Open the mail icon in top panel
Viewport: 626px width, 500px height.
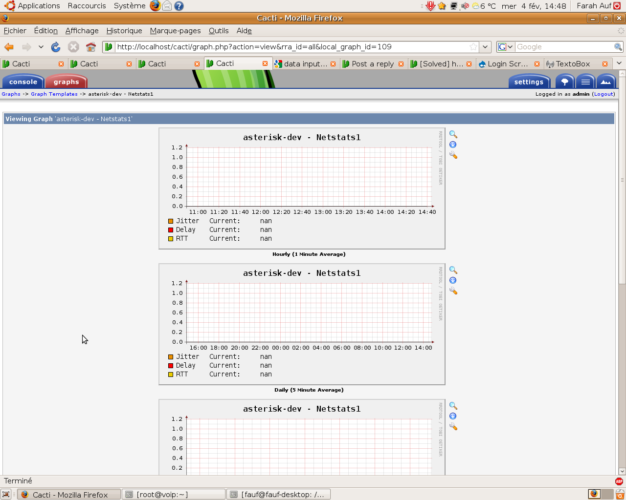click(167, 6)
